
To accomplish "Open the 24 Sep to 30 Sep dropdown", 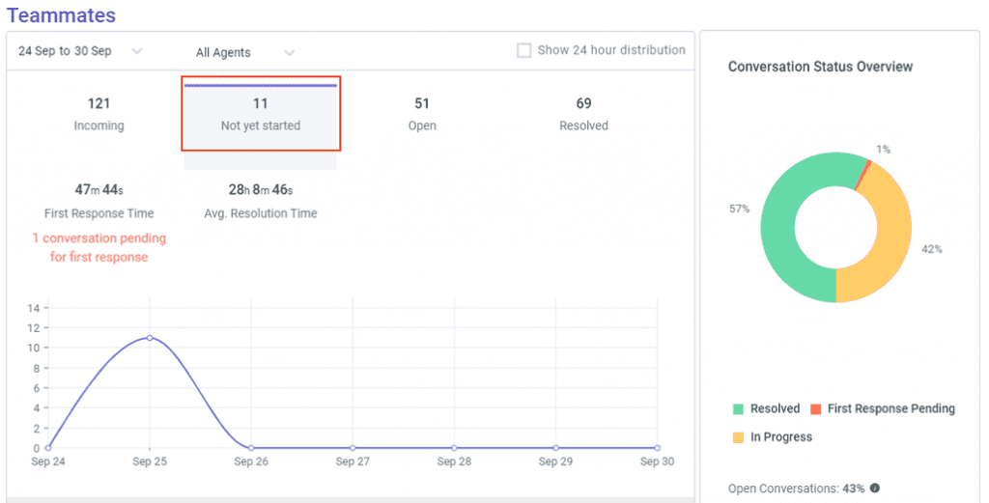I will pos(81,52).
